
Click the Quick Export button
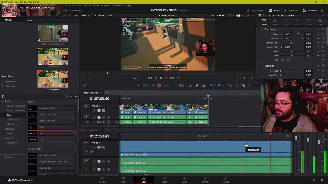(x=256, y=10)
